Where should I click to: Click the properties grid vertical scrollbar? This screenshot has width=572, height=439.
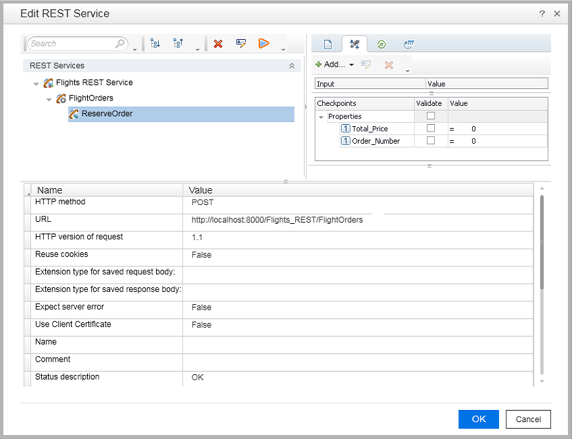point(542,243)
